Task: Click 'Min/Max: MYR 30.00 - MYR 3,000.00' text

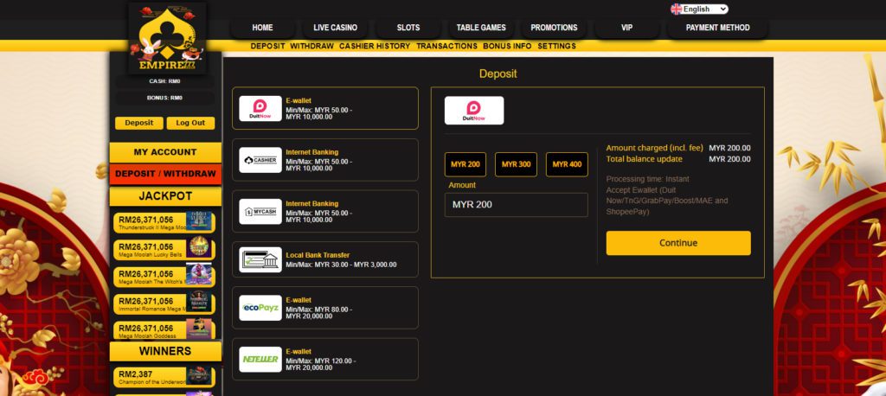Action: pos(341,265)
